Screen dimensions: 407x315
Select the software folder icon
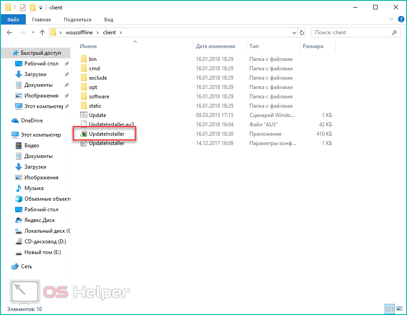coord(84,96)
